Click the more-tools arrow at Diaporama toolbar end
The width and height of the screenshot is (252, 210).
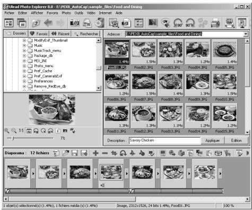tap(248, 153)
